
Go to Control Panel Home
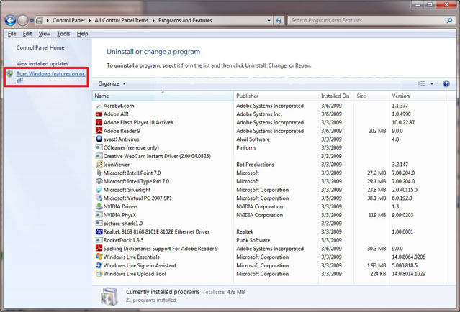pyautogui.click(x=40, y=47)
